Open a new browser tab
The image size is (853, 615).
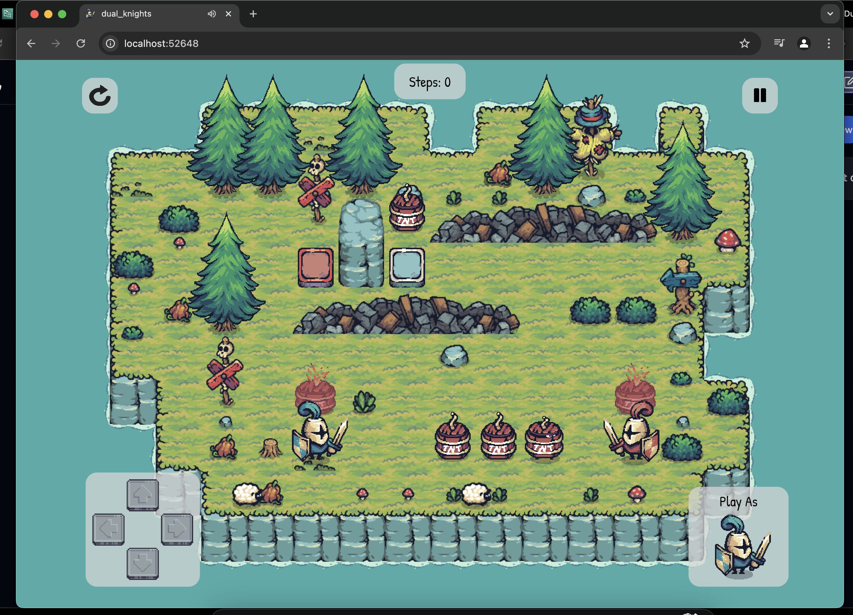tap(253, 14)
